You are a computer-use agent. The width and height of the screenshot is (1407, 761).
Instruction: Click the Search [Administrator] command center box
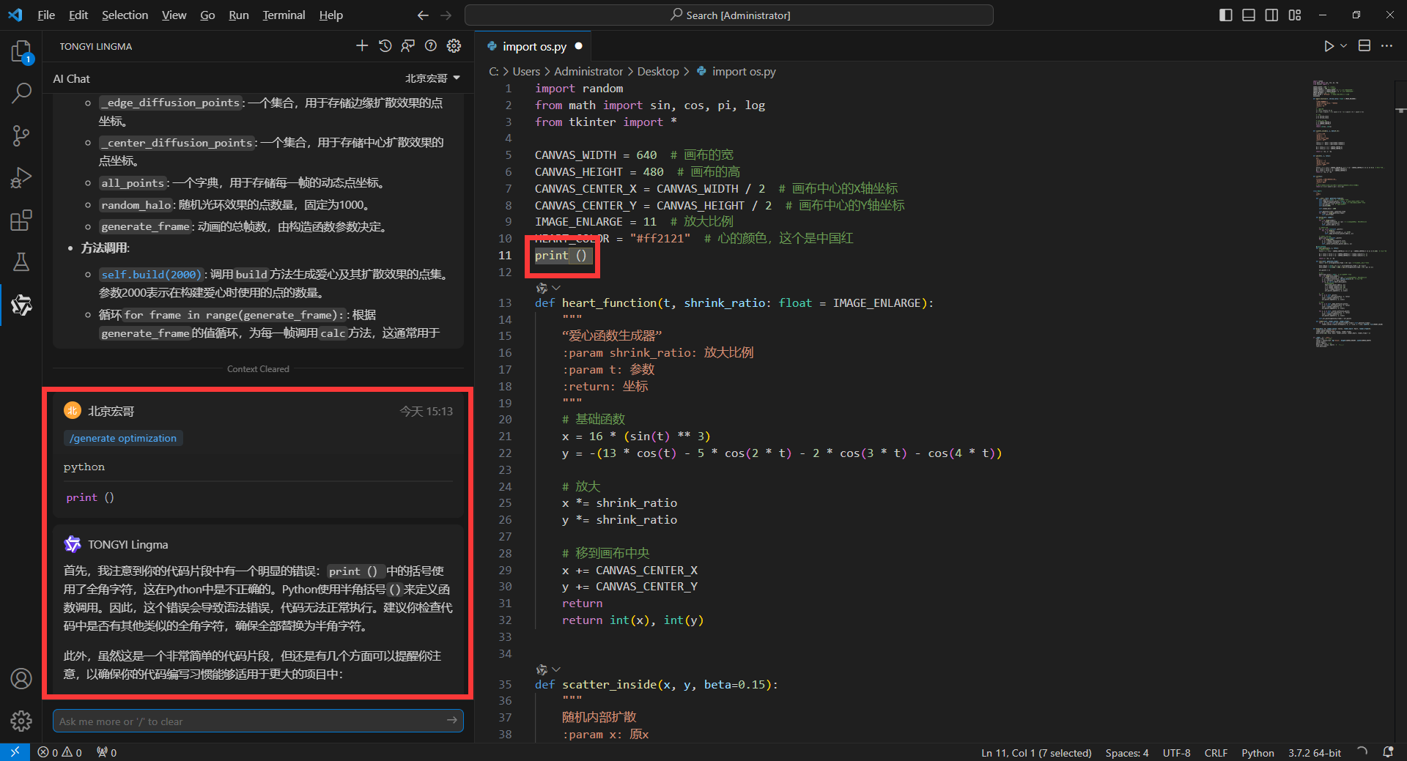(729, 15)
